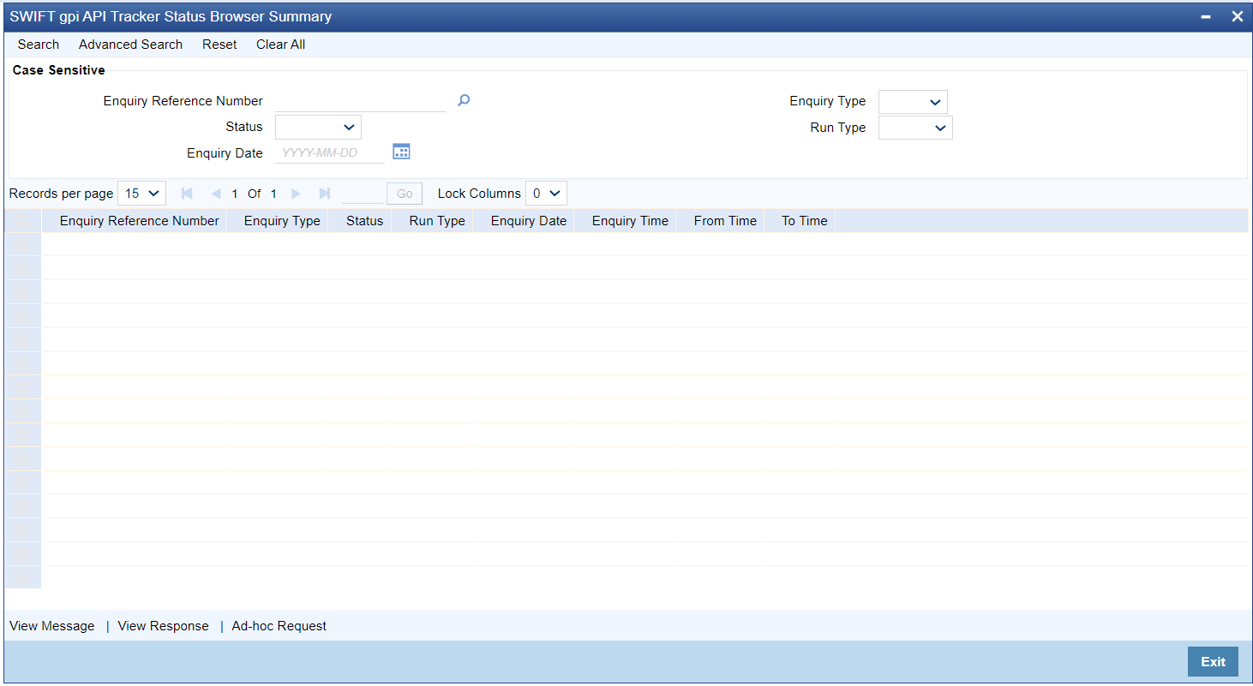Click the To Time column header
Viewport: 1253px width, 686px height.
(x=805, y=221)
